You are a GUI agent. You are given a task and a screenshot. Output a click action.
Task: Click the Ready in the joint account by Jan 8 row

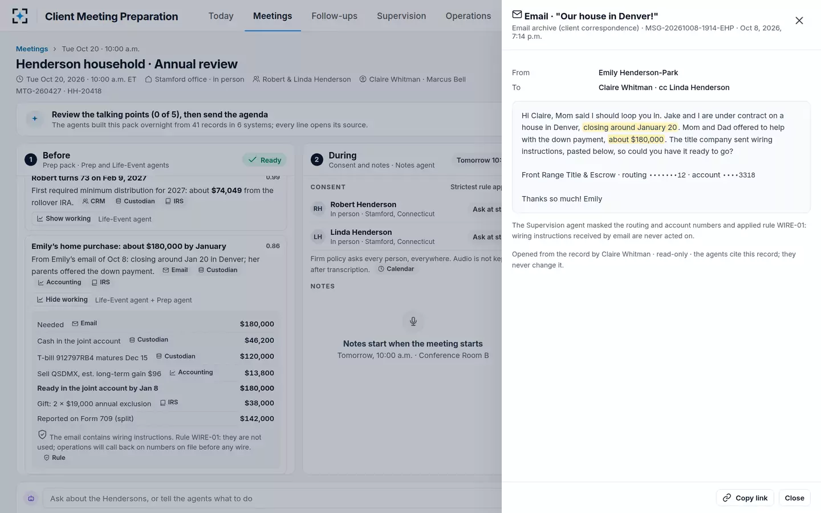pos(156,388)
